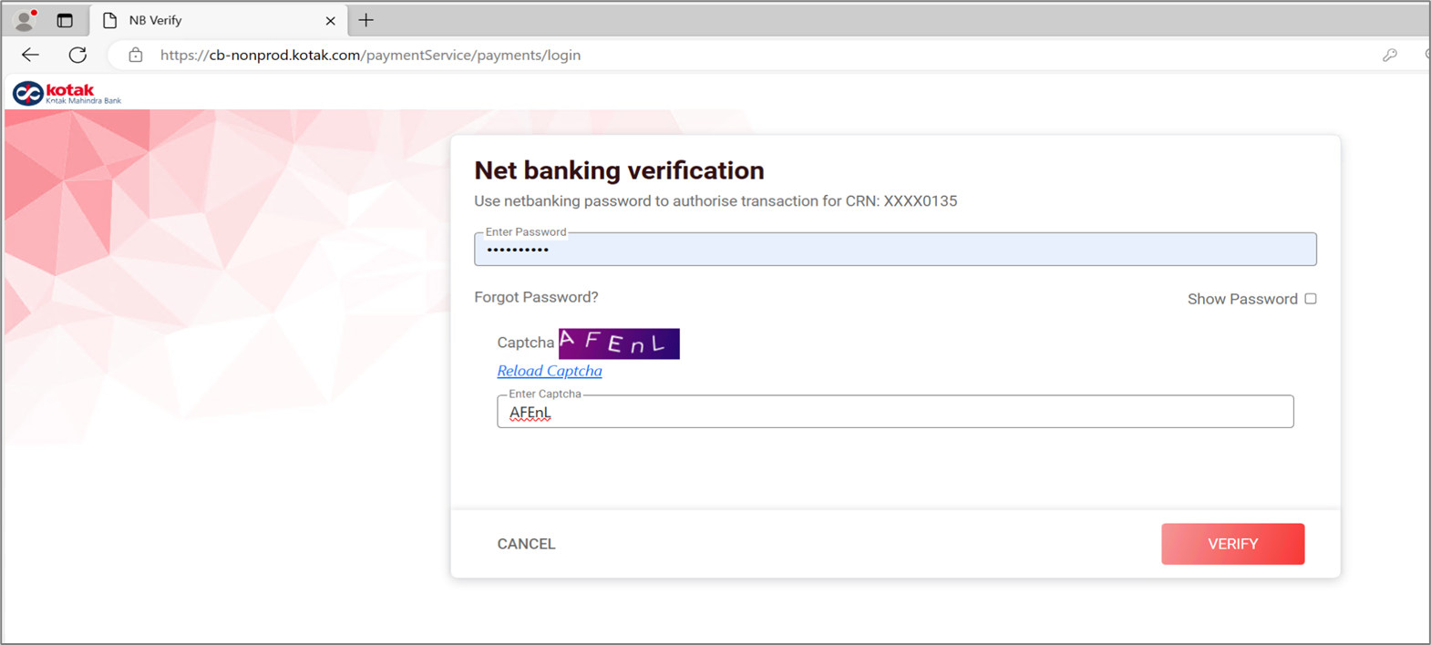Focus the Enter Captcha text box
This screenshot has width=1431, height=645.
[894, 413]
